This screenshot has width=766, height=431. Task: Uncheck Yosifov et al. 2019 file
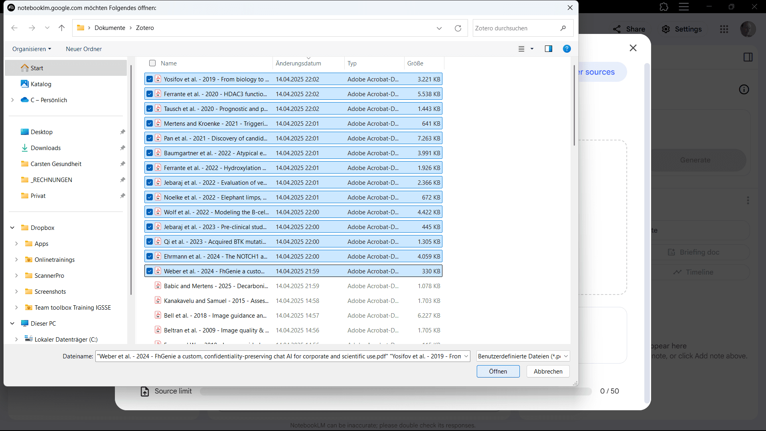(150, 79)
